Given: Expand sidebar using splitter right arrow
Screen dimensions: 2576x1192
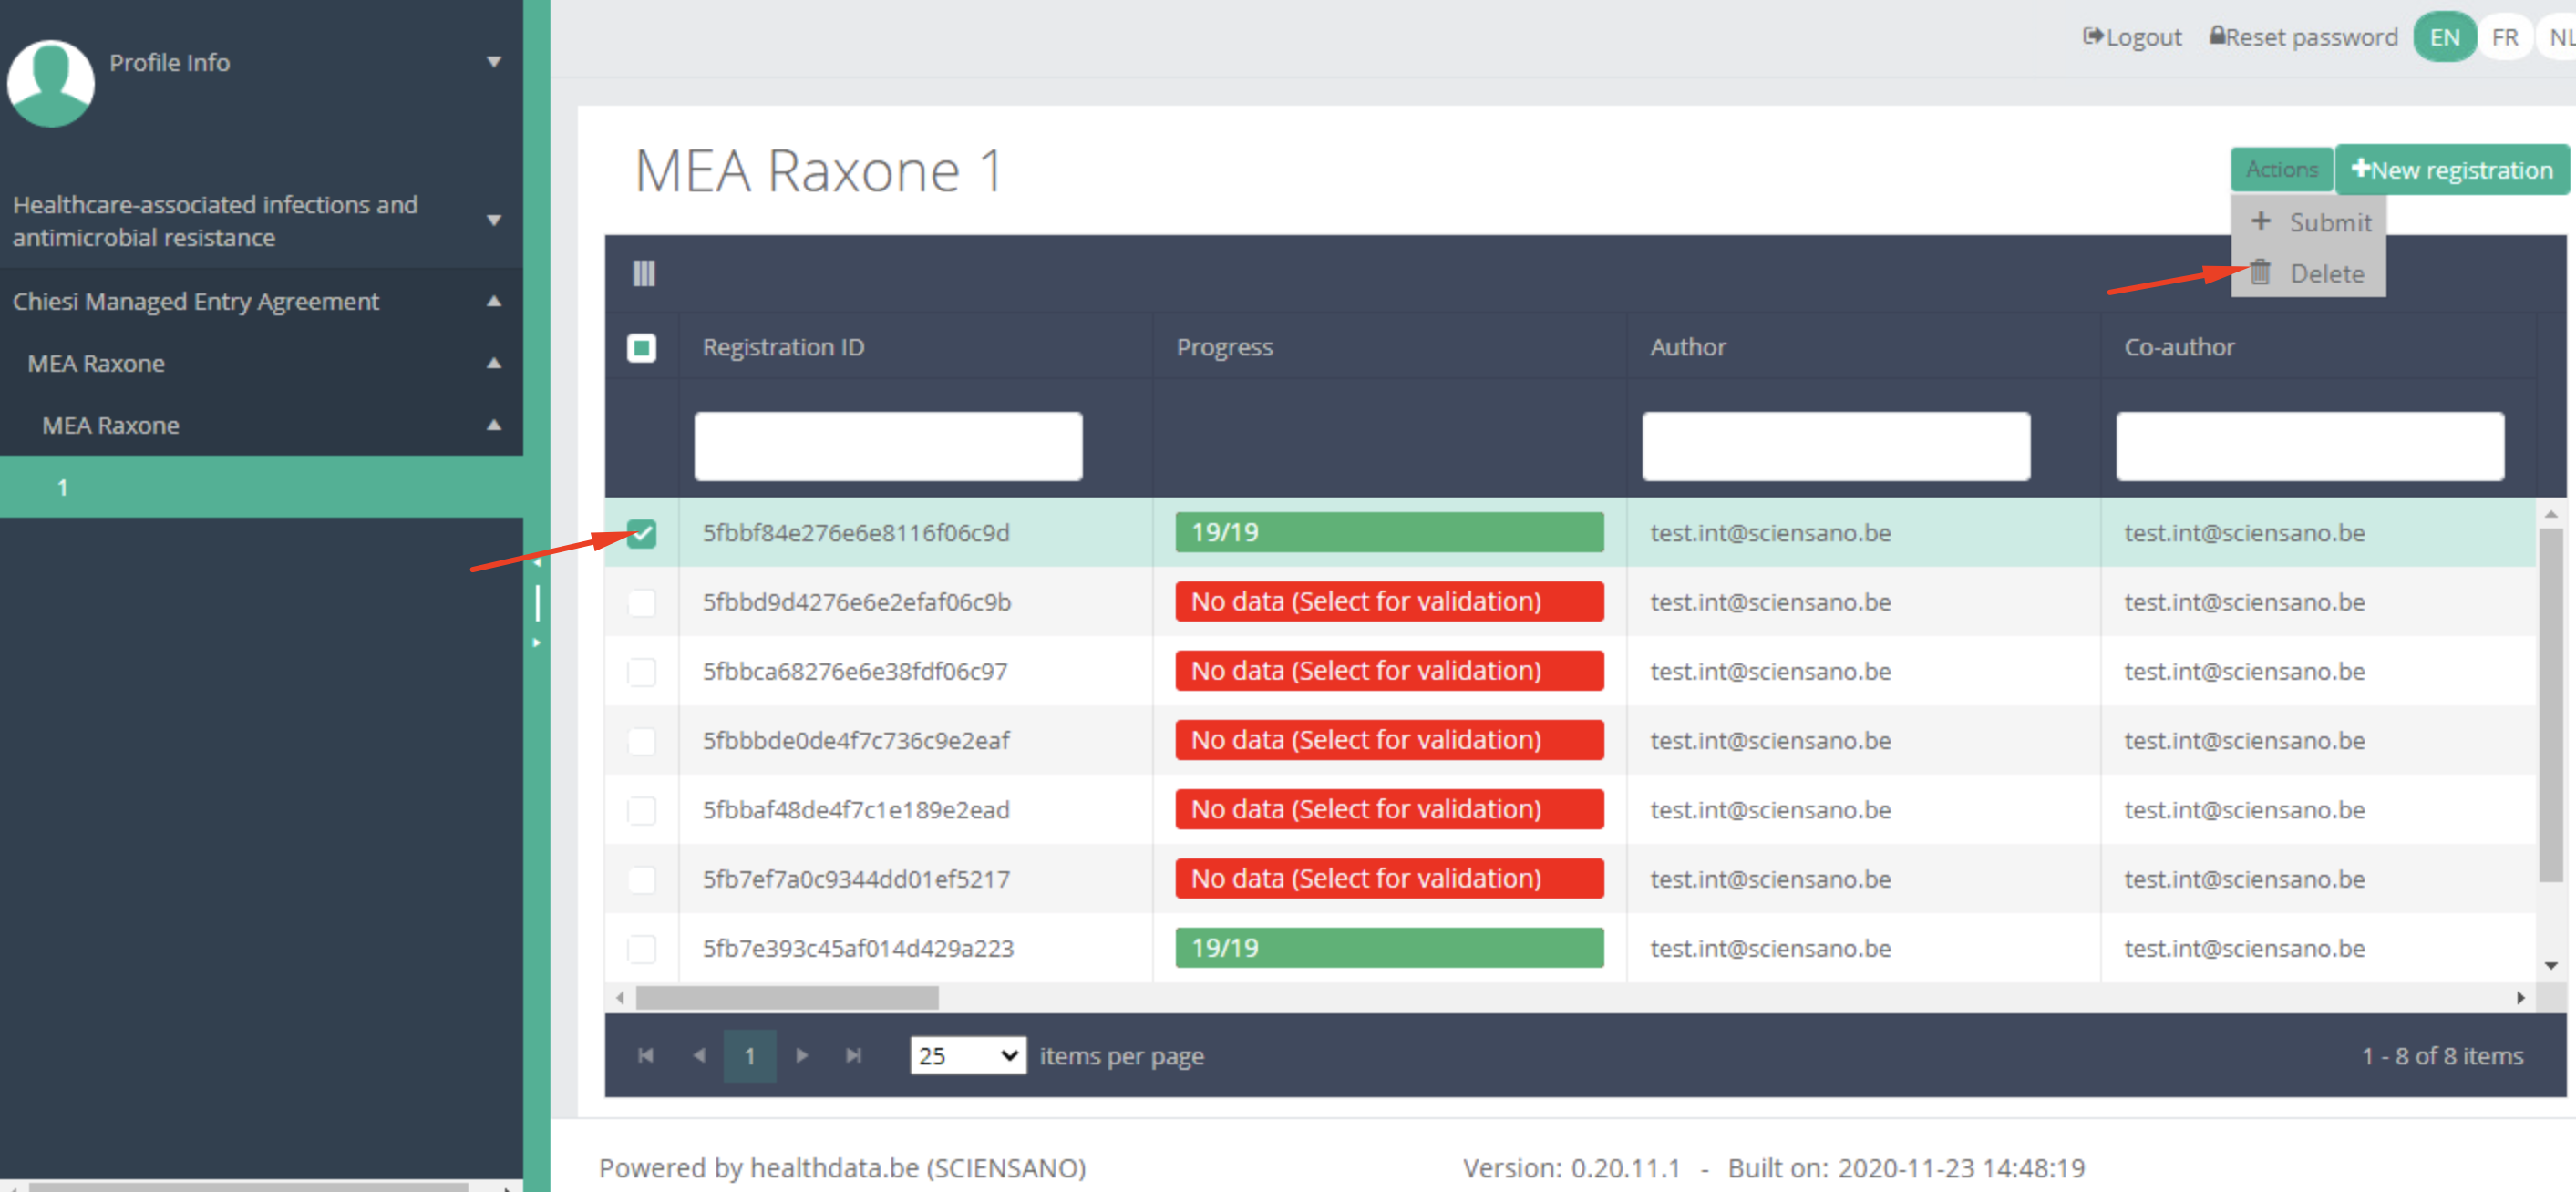Looking at the screenshot, I should click(537, 642).
